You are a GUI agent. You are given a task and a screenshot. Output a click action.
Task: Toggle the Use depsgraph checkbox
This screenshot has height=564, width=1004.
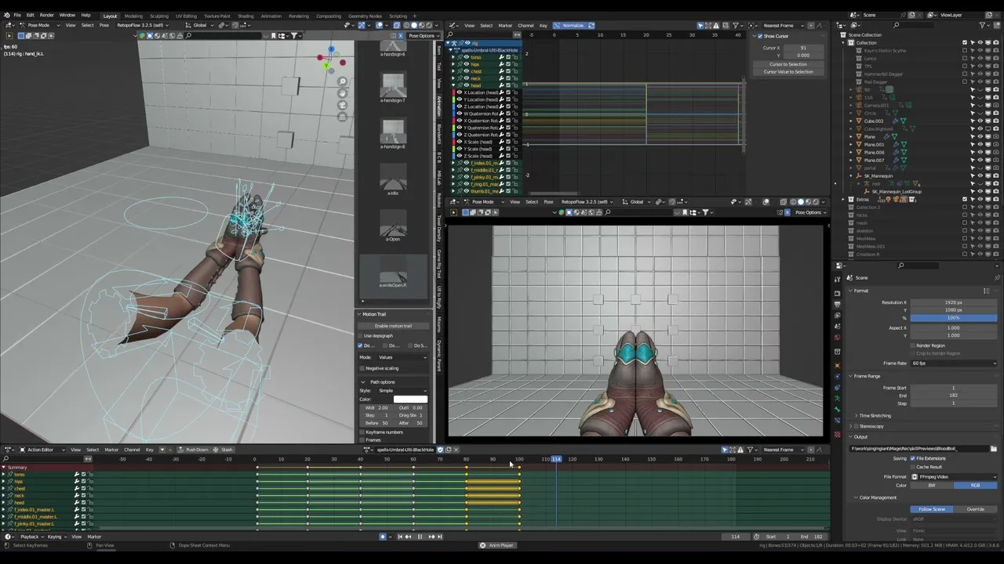pyautogui.click(x=362, y=336)
